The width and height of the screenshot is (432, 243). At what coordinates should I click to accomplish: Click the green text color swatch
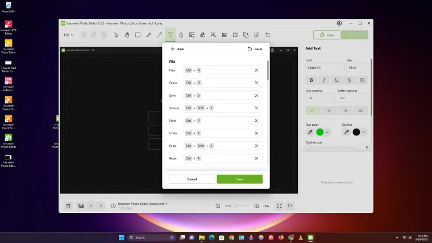(319, 132)
